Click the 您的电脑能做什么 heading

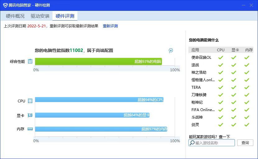(204, 40)
